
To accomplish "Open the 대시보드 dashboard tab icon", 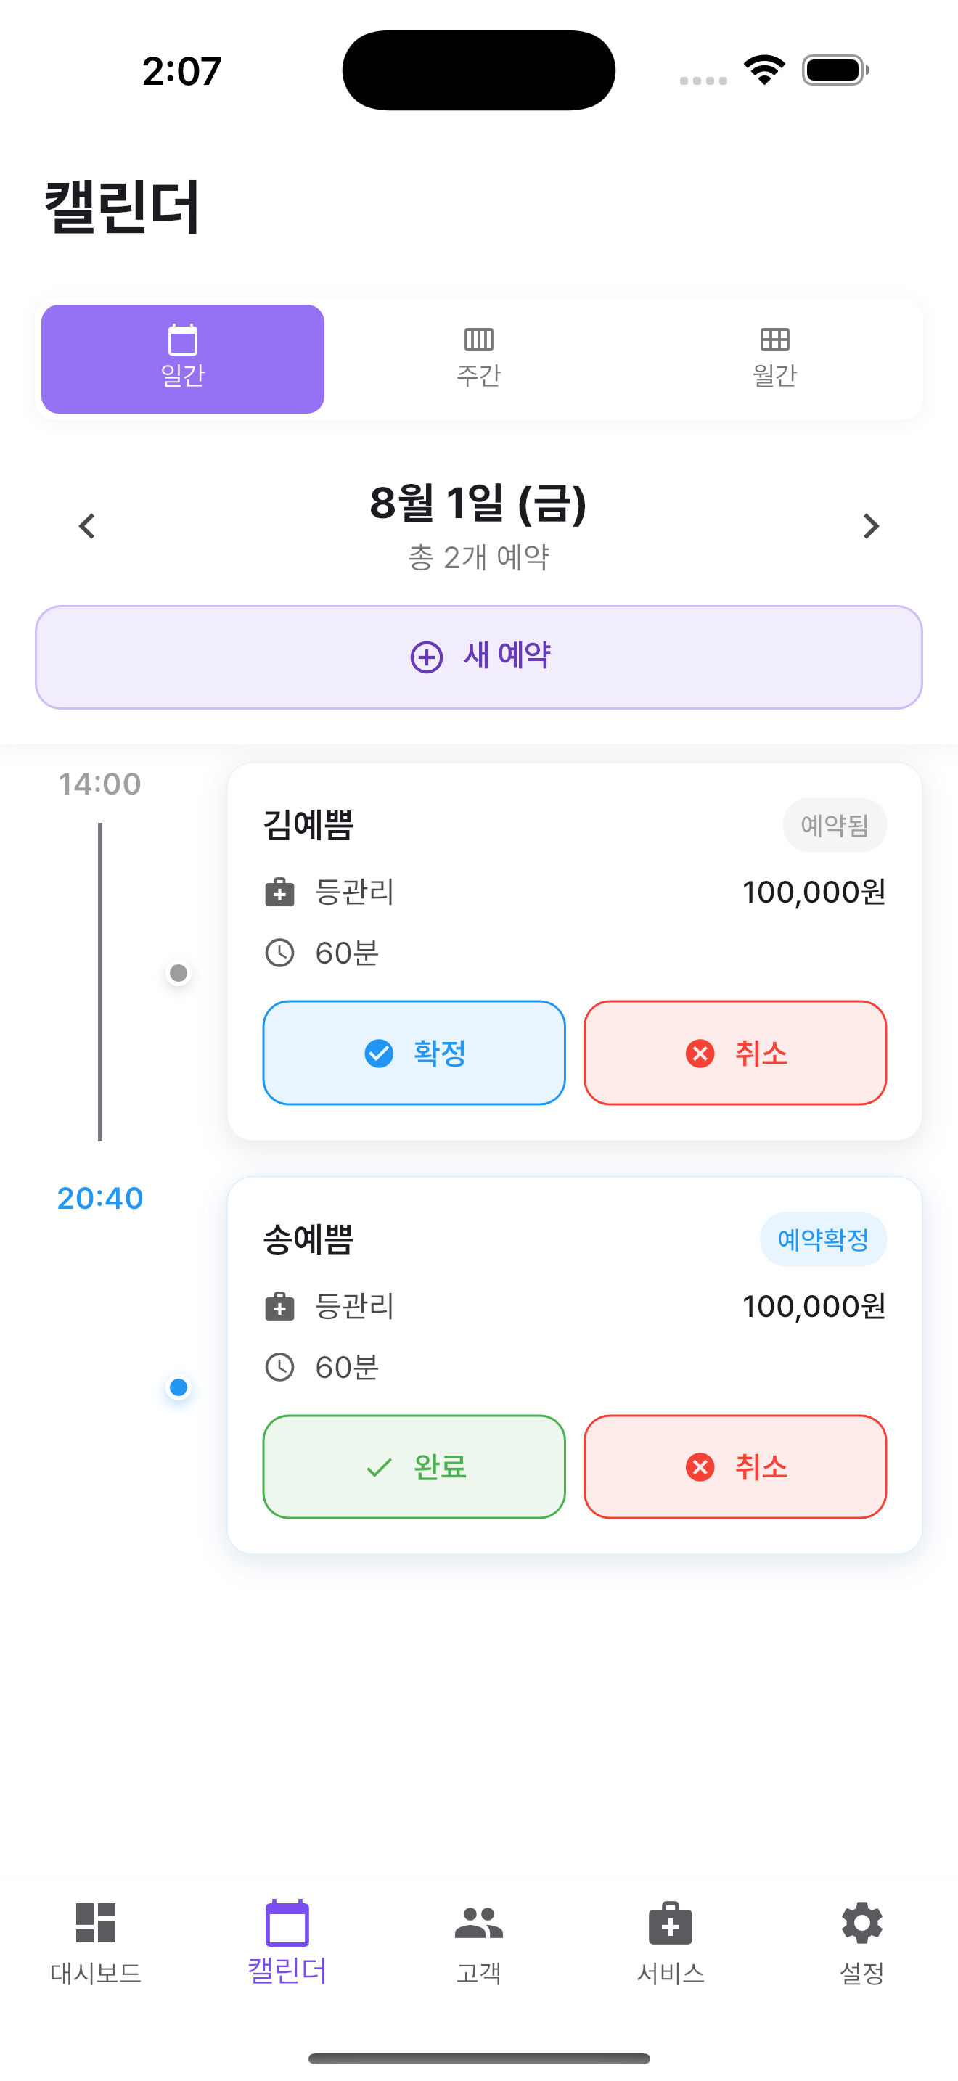I will [x=95, y=1923].
